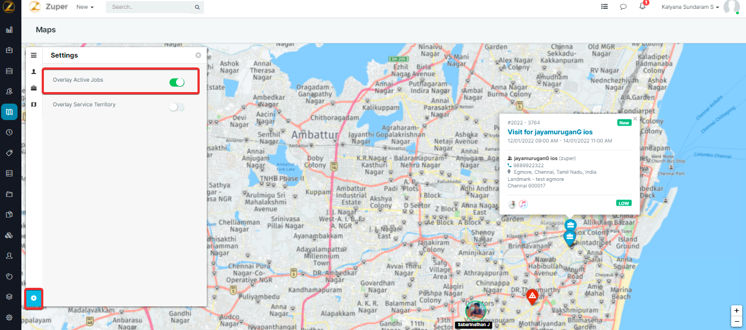The width and height of the screenshot is (746, 330).
Task: Zoom out the map with minus button
Action: (x=737, y=321)
